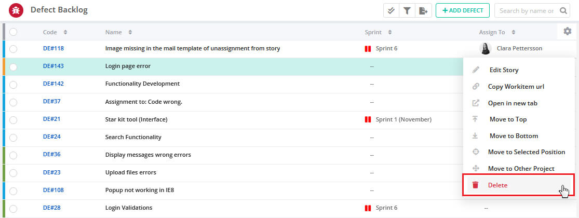This screenshot has width=579, height=218.
Task: Open column settings gear icon
Action: tap(567, 32)
